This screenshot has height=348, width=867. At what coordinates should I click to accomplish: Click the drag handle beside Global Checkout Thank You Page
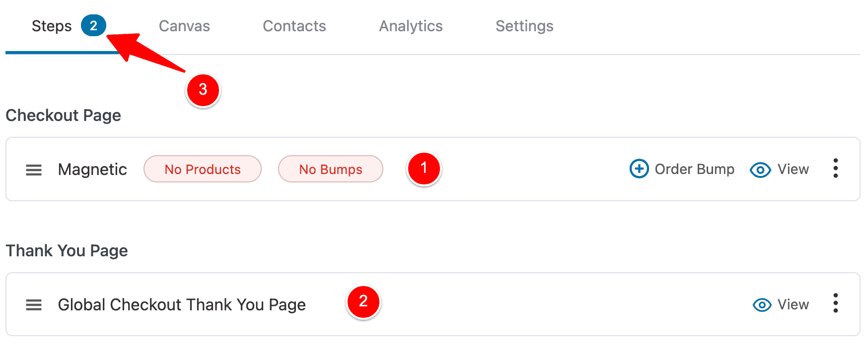click(x=34, y=305)
